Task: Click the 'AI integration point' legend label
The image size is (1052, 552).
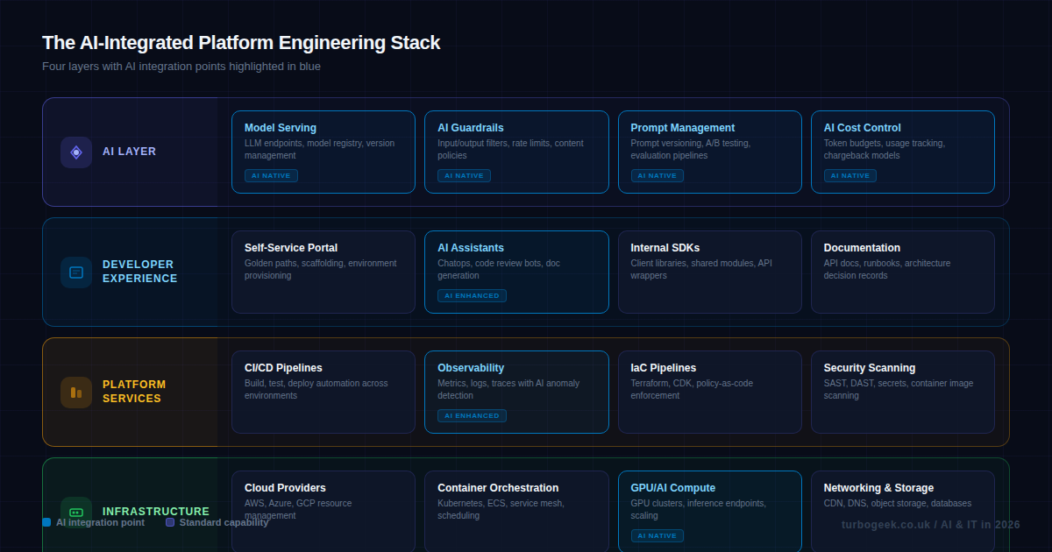Action: (x=100, y=522)
